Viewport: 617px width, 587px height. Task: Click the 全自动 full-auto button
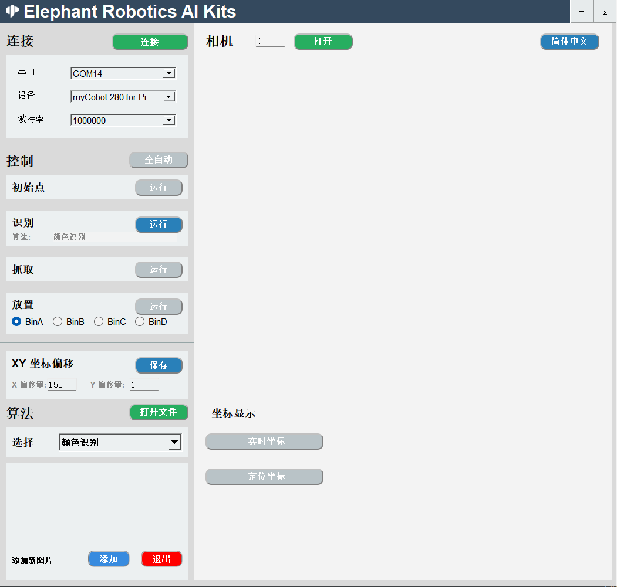click(159, 160)
